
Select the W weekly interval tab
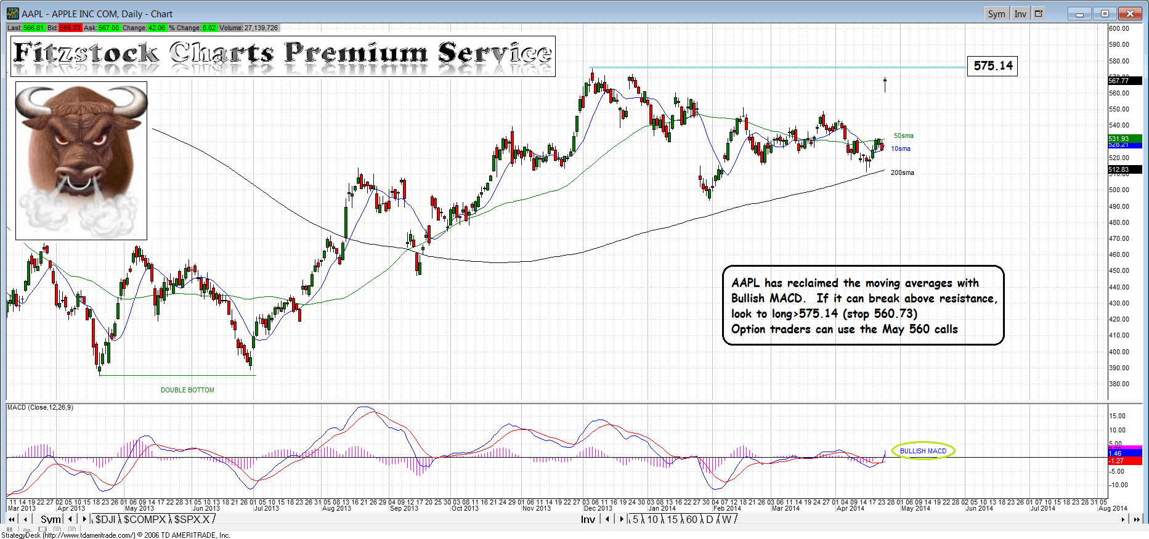(x=727, y=519)
